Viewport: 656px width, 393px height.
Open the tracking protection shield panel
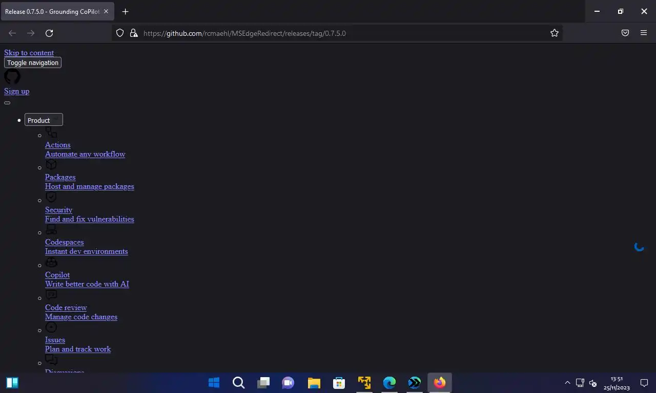tap(120, 33)
